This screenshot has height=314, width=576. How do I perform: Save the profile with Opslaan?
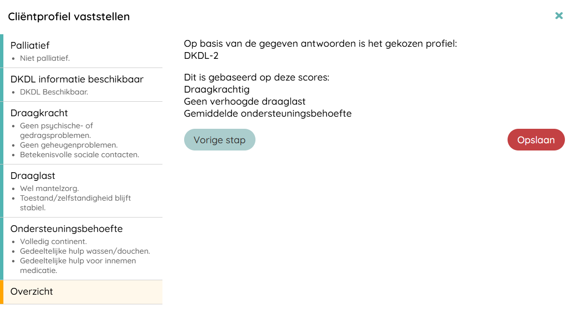536,140
